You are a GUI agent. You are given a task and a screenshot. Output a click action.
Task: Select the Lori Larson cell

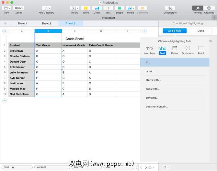click(22, 83)
